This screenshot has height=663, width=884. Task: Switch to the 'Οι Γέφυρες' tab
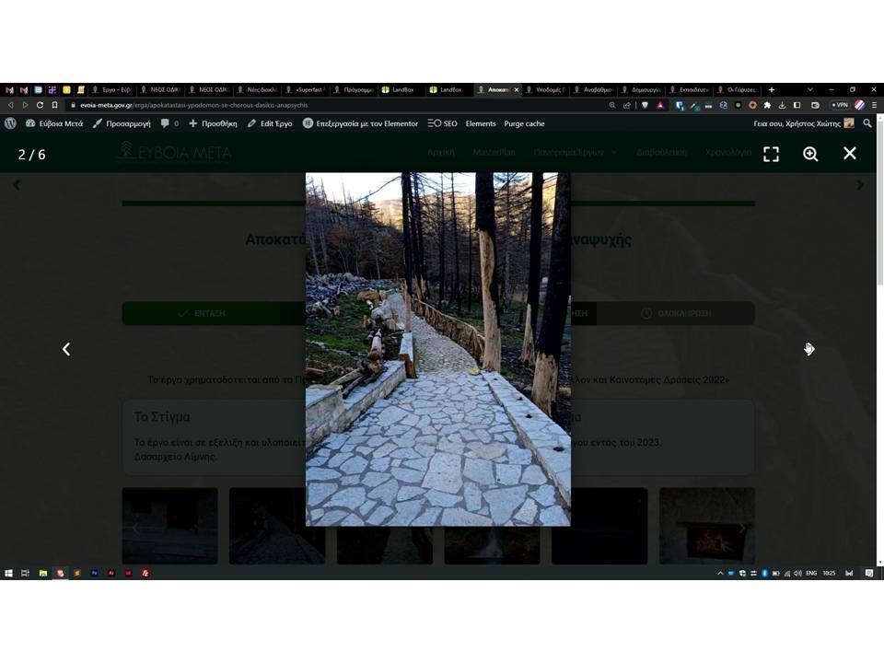tap(737, 89)
